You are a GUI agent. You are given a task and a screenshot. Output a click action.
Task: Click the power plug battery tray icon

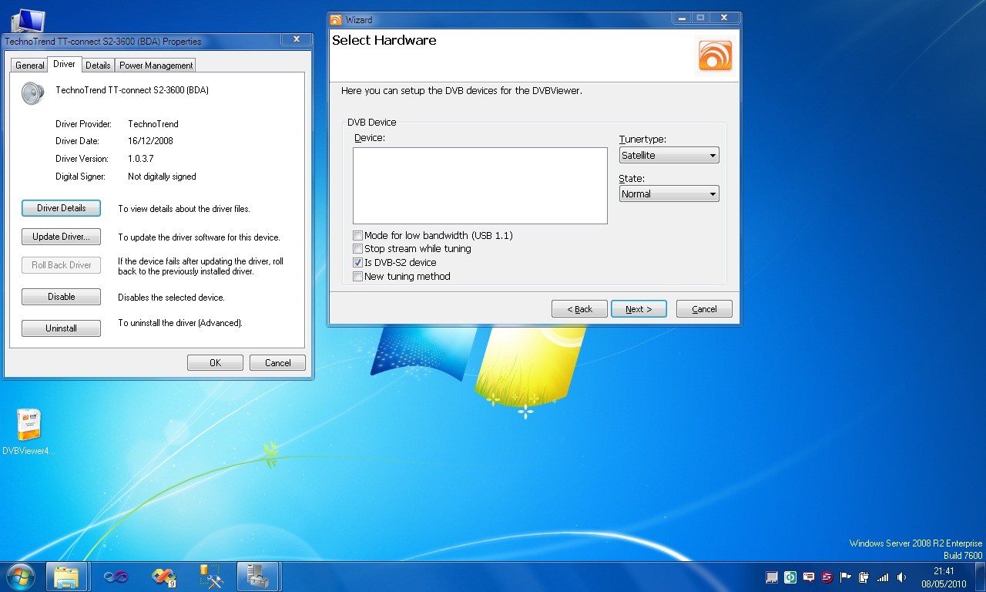pos(864,577)
